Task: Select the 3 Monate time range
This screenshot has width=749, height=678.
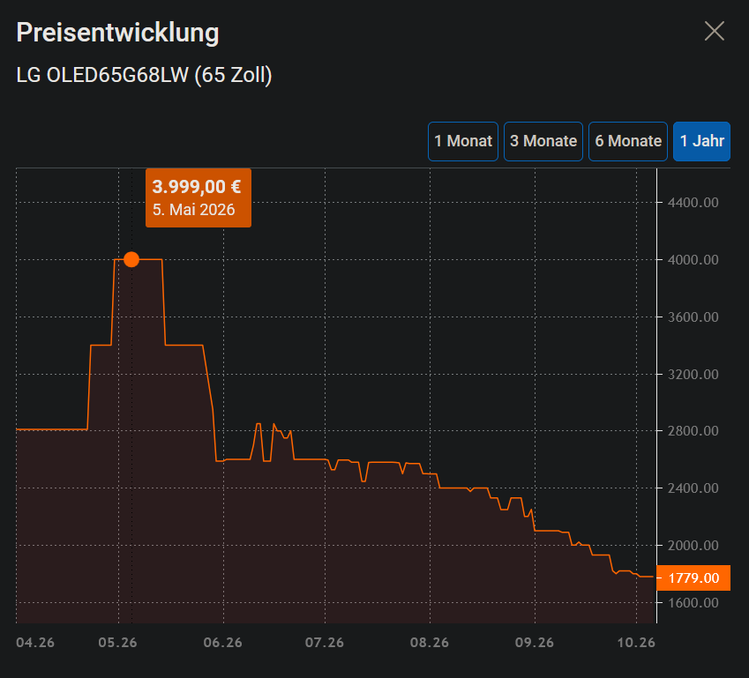Action: 543,141
